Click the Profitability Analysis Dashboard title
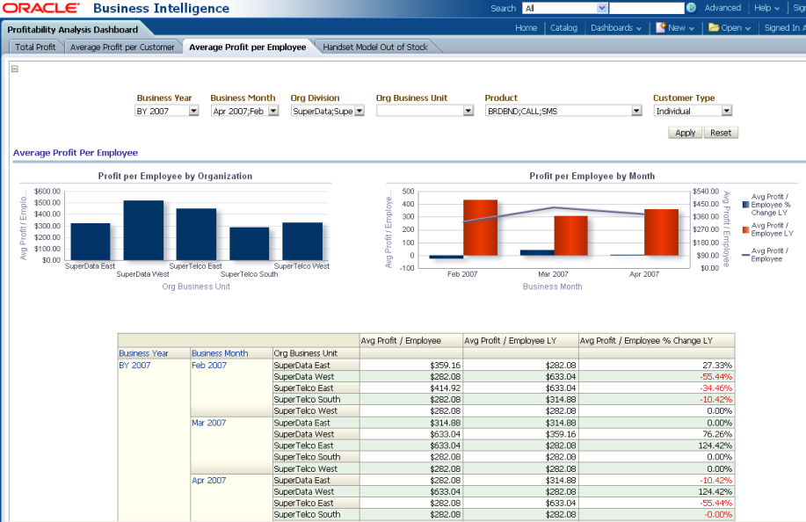Screen dimensions: 806x522 72,29
